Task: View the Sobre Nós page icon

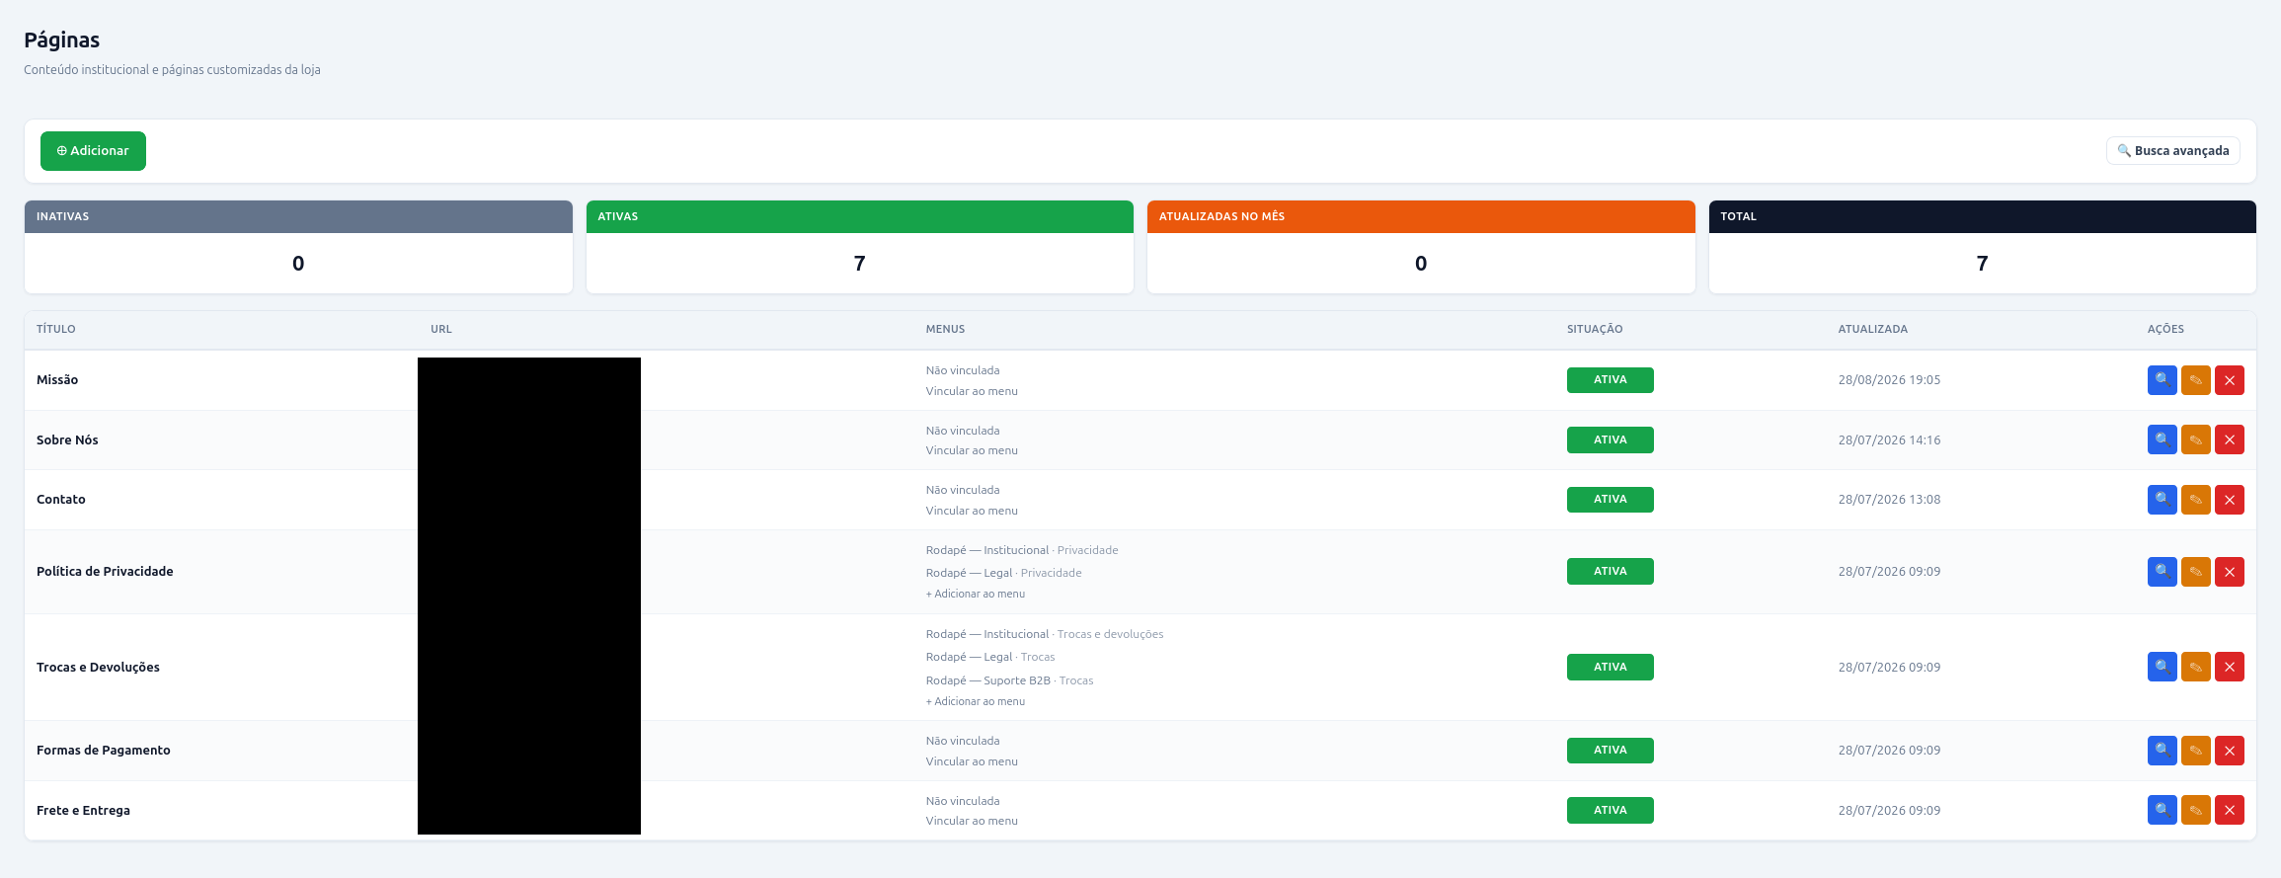Action: (x=2162, y=439)
